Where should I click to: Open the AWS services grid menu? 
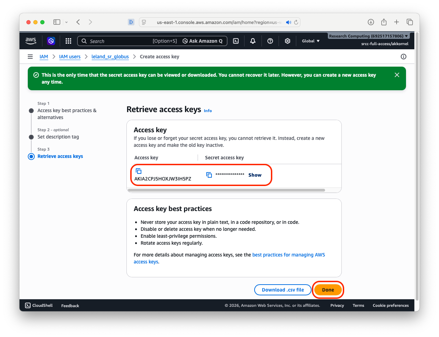click(x=68, y=41)
